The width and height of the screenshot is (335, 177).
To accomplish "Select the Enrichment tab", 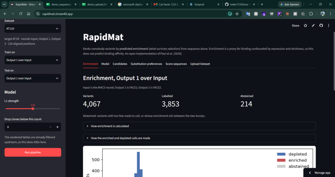I will (x=90, y=64).
